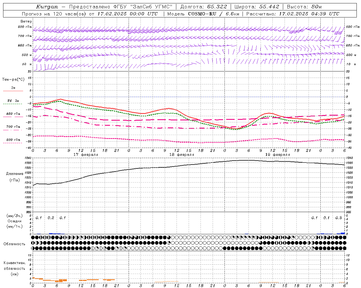Click the (км) unit label
This screenshot has width=361, height=288.
pos(14,274)
